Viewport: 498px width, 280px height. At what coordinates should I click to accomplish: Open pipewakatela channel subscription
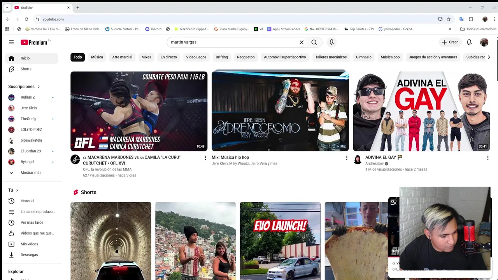(32, 140)
